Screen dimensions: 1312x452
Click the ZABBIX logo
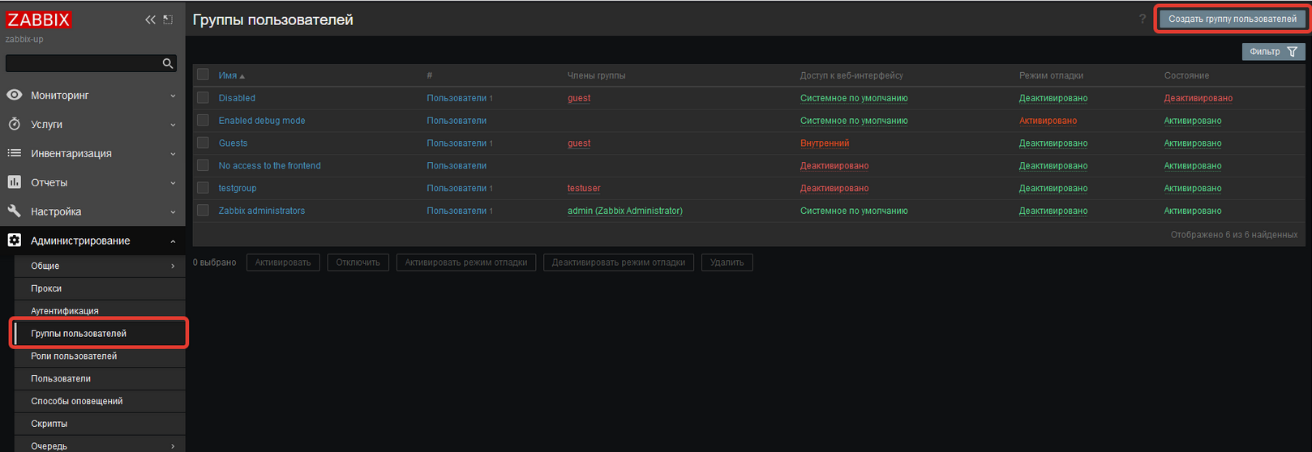click(x=39, y=19)
